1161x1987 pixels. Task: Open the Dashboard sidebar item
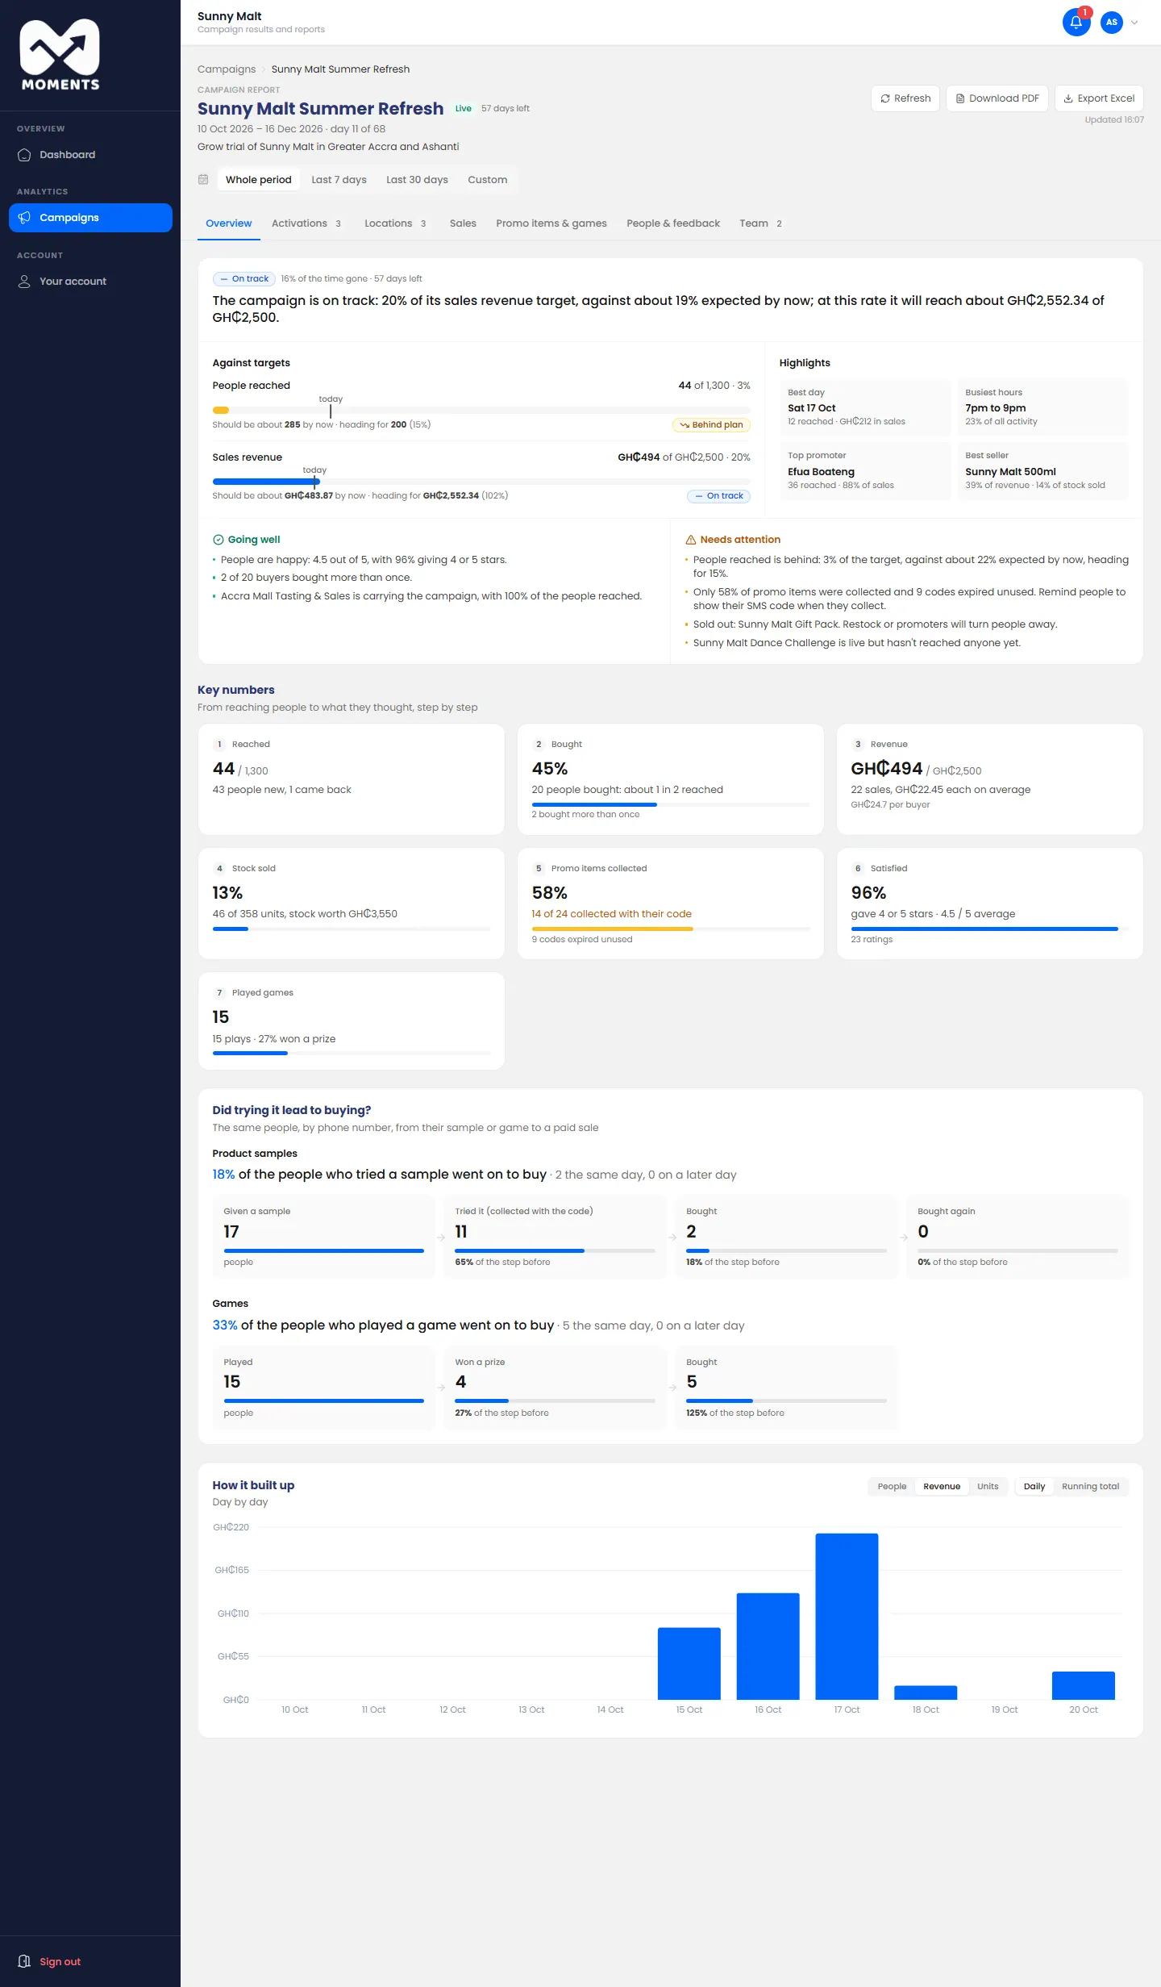[x=90, y=155]
